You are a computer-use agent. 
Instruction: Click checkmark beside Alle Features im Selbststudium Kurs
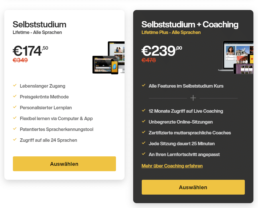tap(143, 85)
